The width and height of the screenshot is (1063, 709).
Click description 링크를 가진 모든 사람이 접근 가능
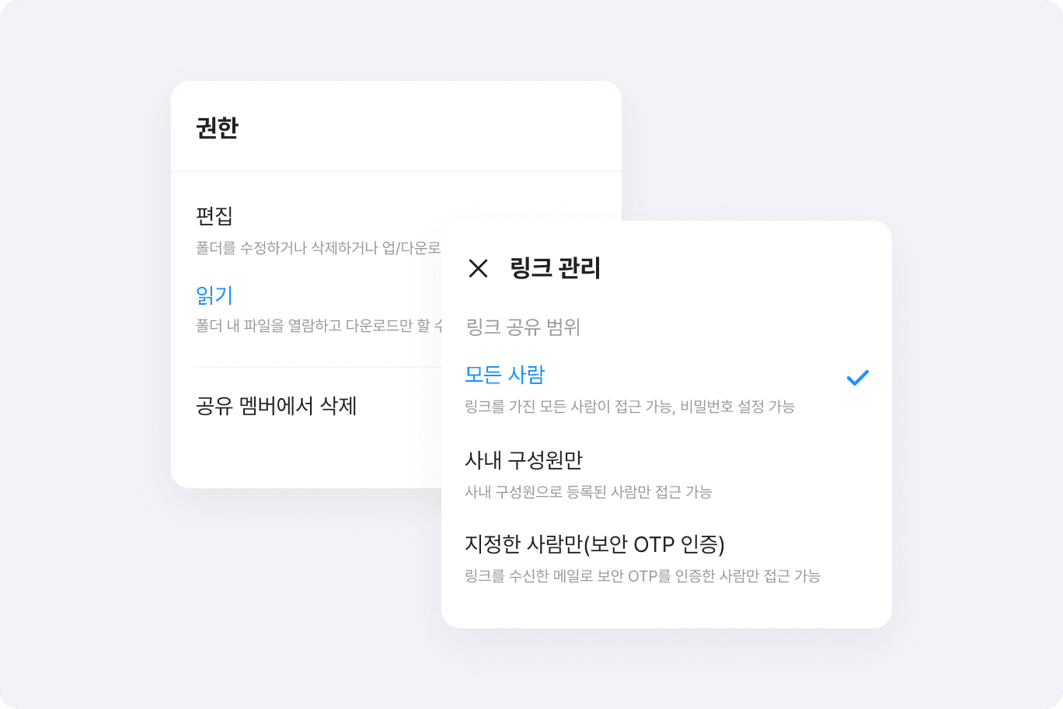pos(629,407)
